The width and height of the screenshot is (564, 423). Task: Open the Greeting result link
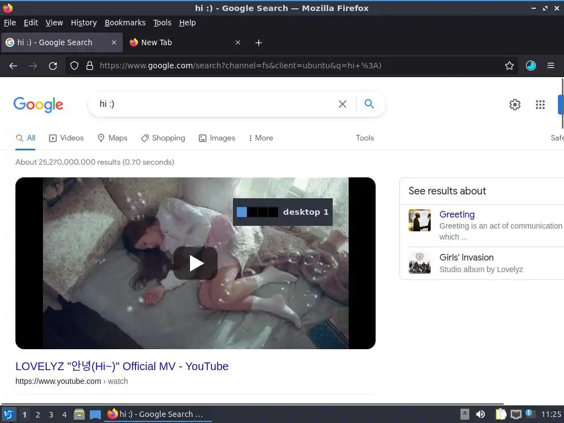457,214
